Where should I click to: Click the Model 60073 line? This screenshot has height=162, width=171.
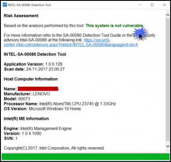click(x=17, y=99)
